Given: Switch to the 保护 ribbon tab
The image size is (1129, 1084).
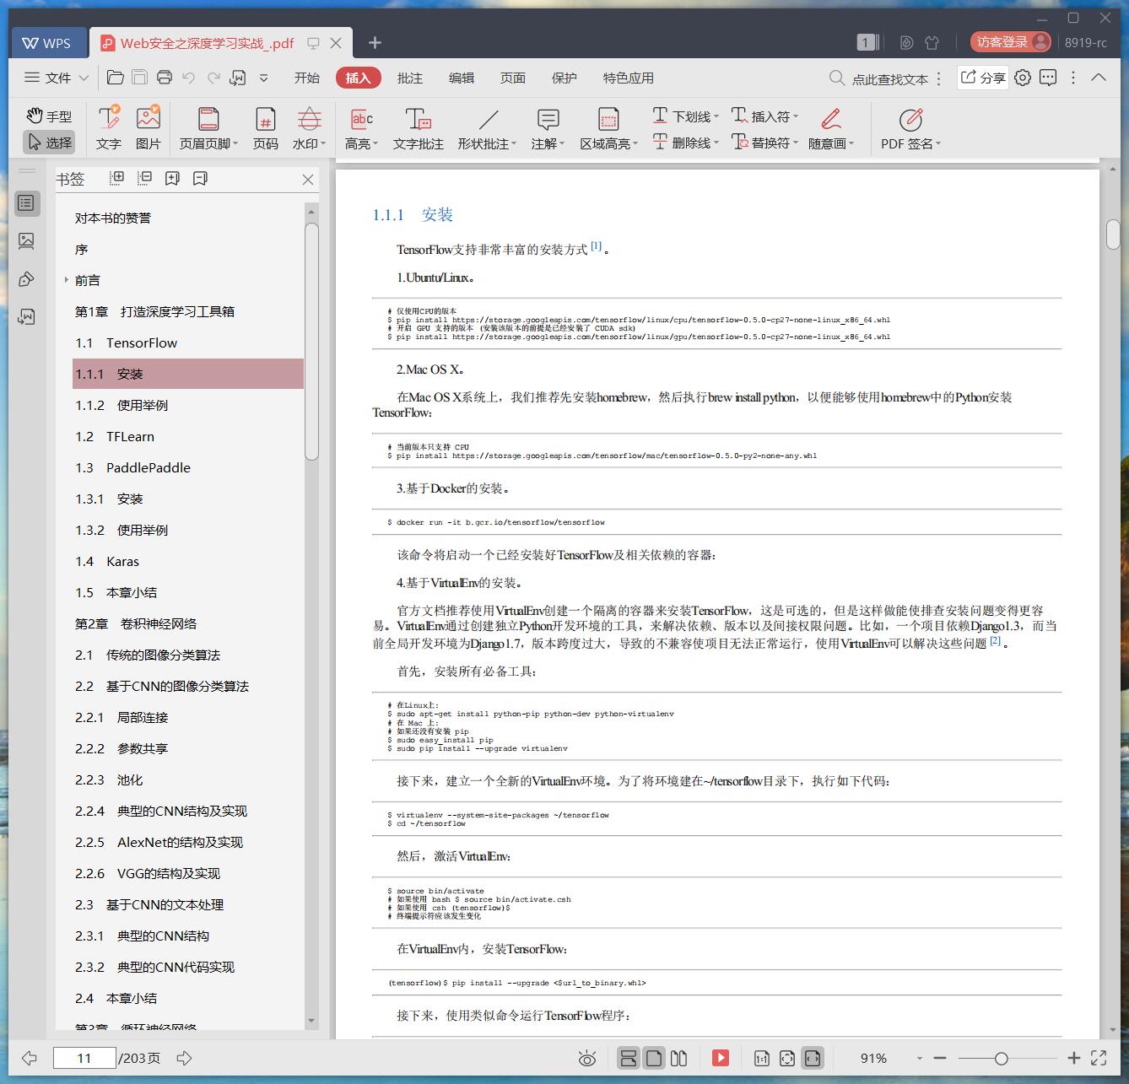Looking at the screenshot, I should 564,78.
